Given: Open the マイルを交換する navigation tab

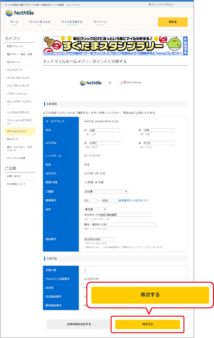Looking at the screenshot, I should (72, 23).
